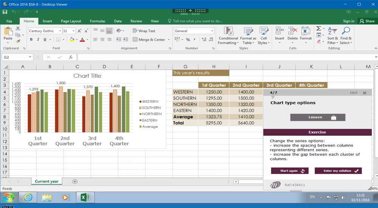This screenshot has width=378, height=208.
Task: Click the Cut scissors icon
Action: click(18, 29)
